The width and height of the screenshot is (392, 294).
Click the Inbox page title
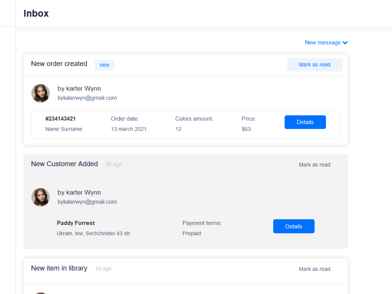pyautogui.click(x=36, y=13)
